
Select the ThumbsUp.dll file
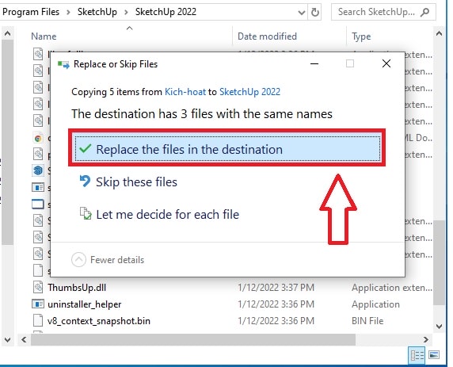click(x=77, y=288)
